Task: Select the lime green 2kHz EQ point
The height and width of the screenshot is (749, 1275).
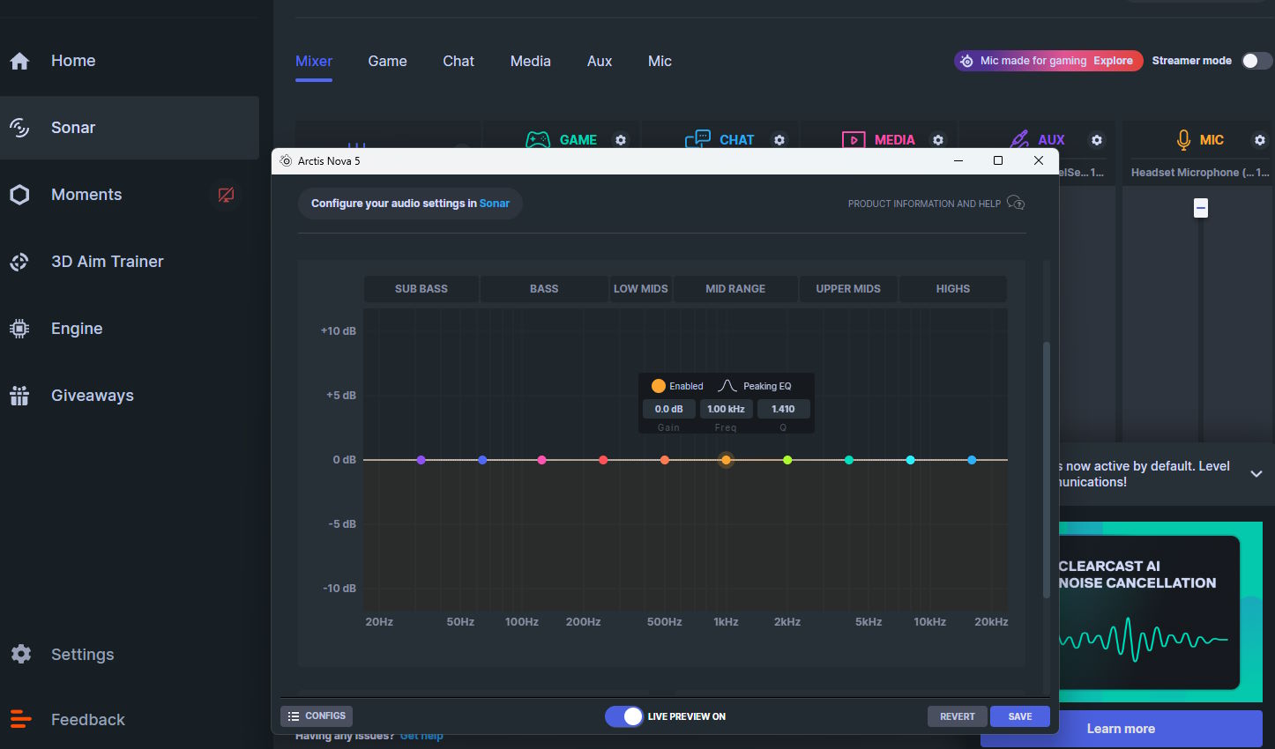Action: 787,460
